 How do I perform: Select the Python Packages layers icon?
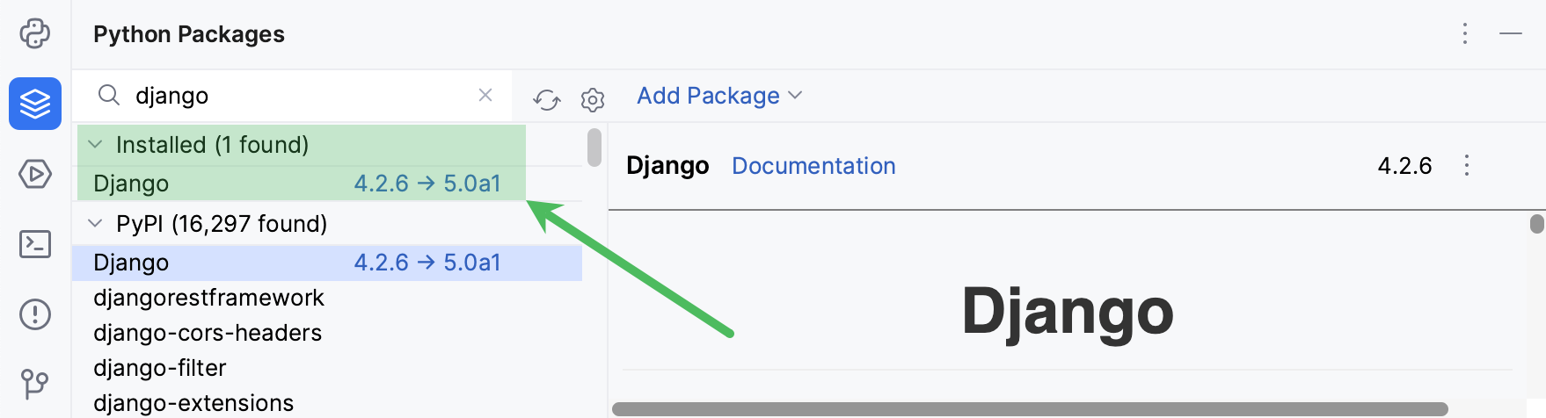point(35,104)
